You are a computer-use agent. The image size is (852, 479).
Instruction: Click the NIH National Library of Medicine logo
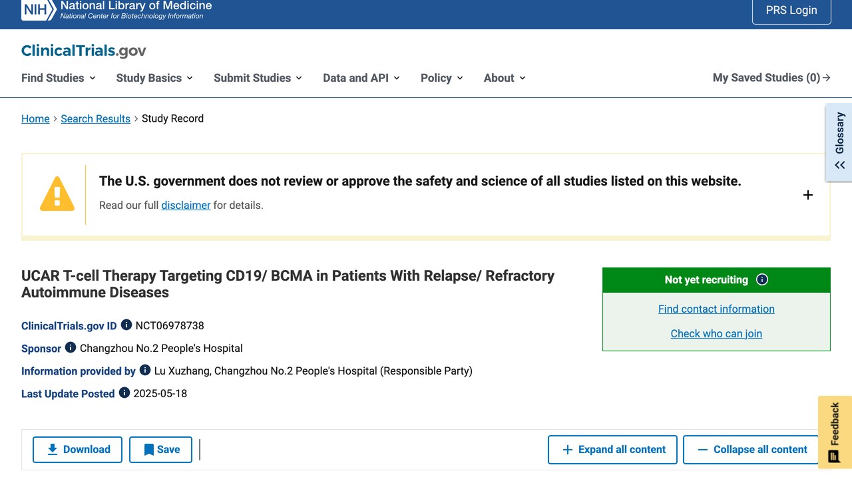coord(116,10)
